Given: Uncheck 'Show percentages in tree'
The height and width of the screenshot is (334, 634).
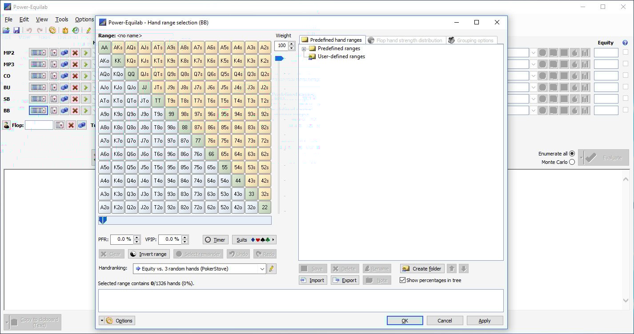Looking at the screenshot, I should click(x=402, y=280).
